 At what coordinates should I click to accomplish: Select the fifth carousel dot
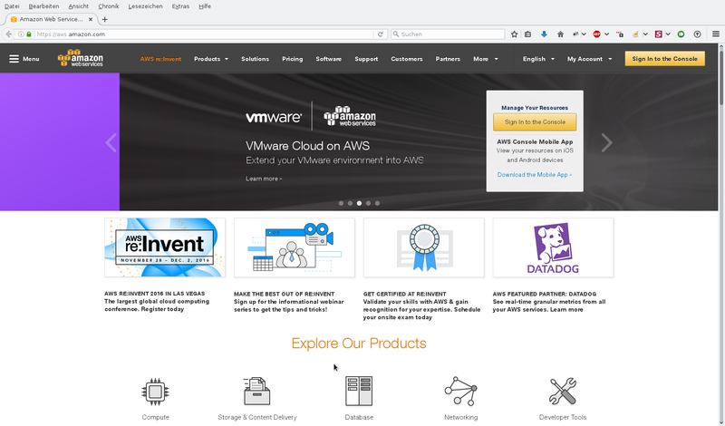coord(377,204)
